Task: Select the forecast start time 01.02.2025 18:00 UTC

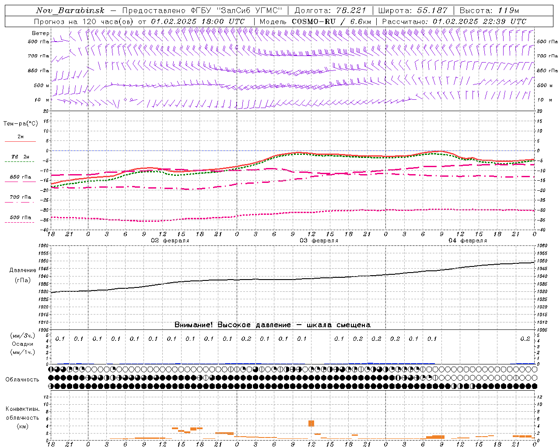Action: [x=198, y=21]
